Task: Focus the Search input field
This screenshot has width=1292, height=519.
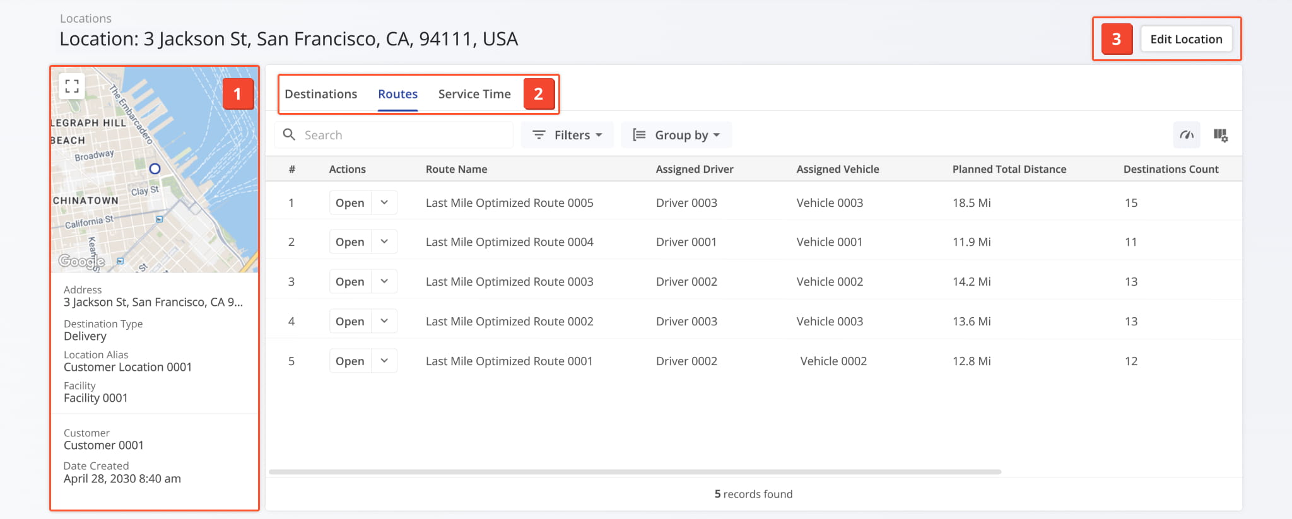Action: [x=404, y=135]
